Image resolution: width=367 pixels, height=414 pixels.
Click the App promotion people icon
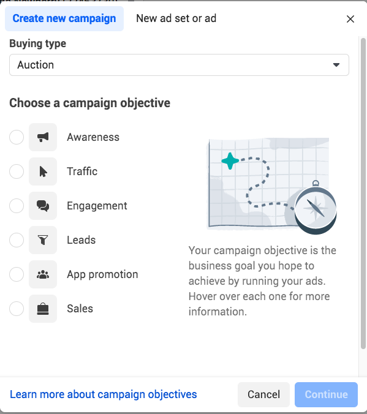tap(43, 274)
